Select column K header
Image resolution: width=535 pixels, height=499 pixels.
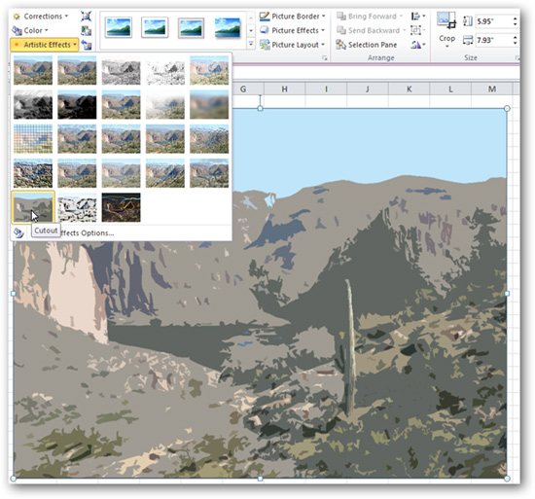(x=410, y=89)
